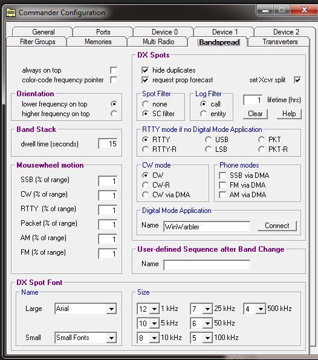Choose the SC filter option
Image resolution: width=318 pixels, height=360 pixels.
pos(145,114)
